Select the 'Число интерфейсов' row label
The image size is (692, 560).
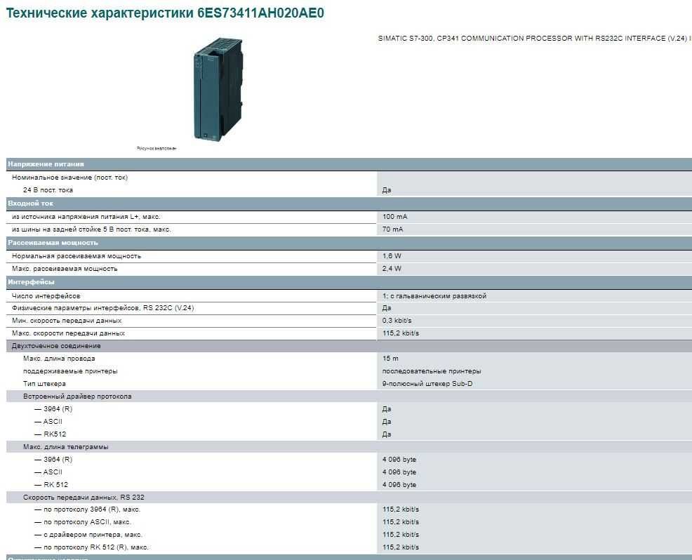pos(46,296)
